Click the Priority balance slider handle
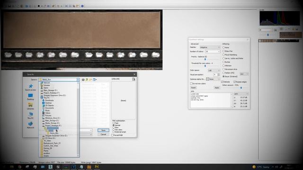This screenshot has height=170, width=303. click(x=205, y=59)
